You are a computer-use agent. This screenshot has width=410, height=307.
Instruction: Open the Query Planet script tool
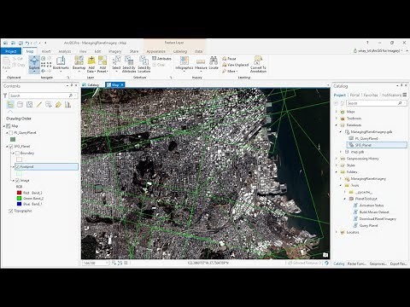(366, 225)
